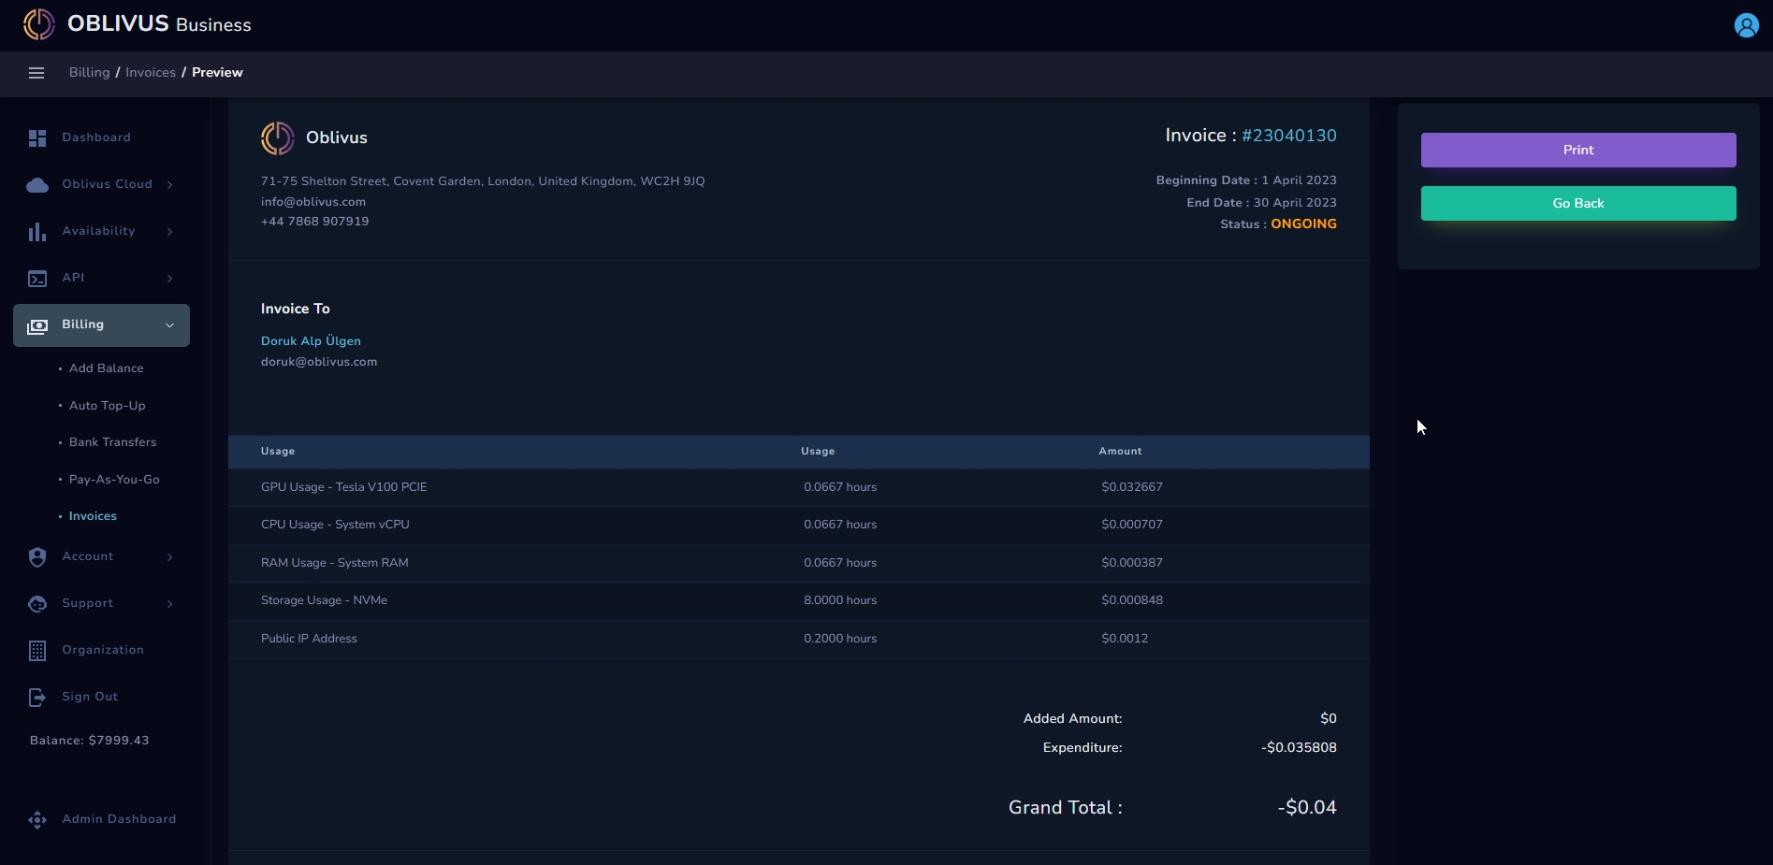Open Bank Transfers under Billing
The image size is (1773, 865).
tap(113, 442)
